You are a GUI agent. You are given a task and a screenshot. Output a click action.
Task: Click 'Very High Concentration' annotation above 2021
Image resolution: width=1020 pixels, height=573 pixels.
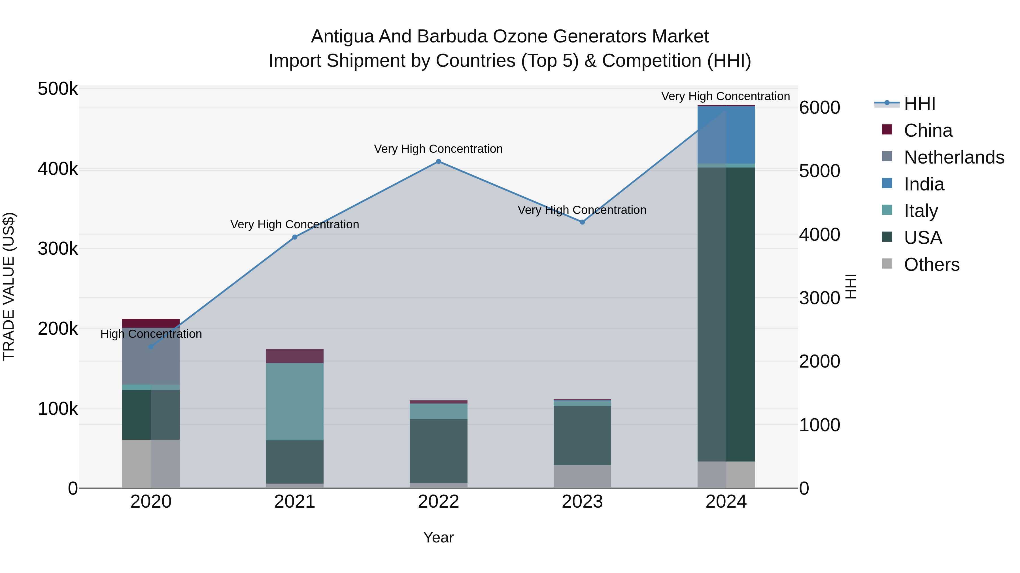coord(295,224)
